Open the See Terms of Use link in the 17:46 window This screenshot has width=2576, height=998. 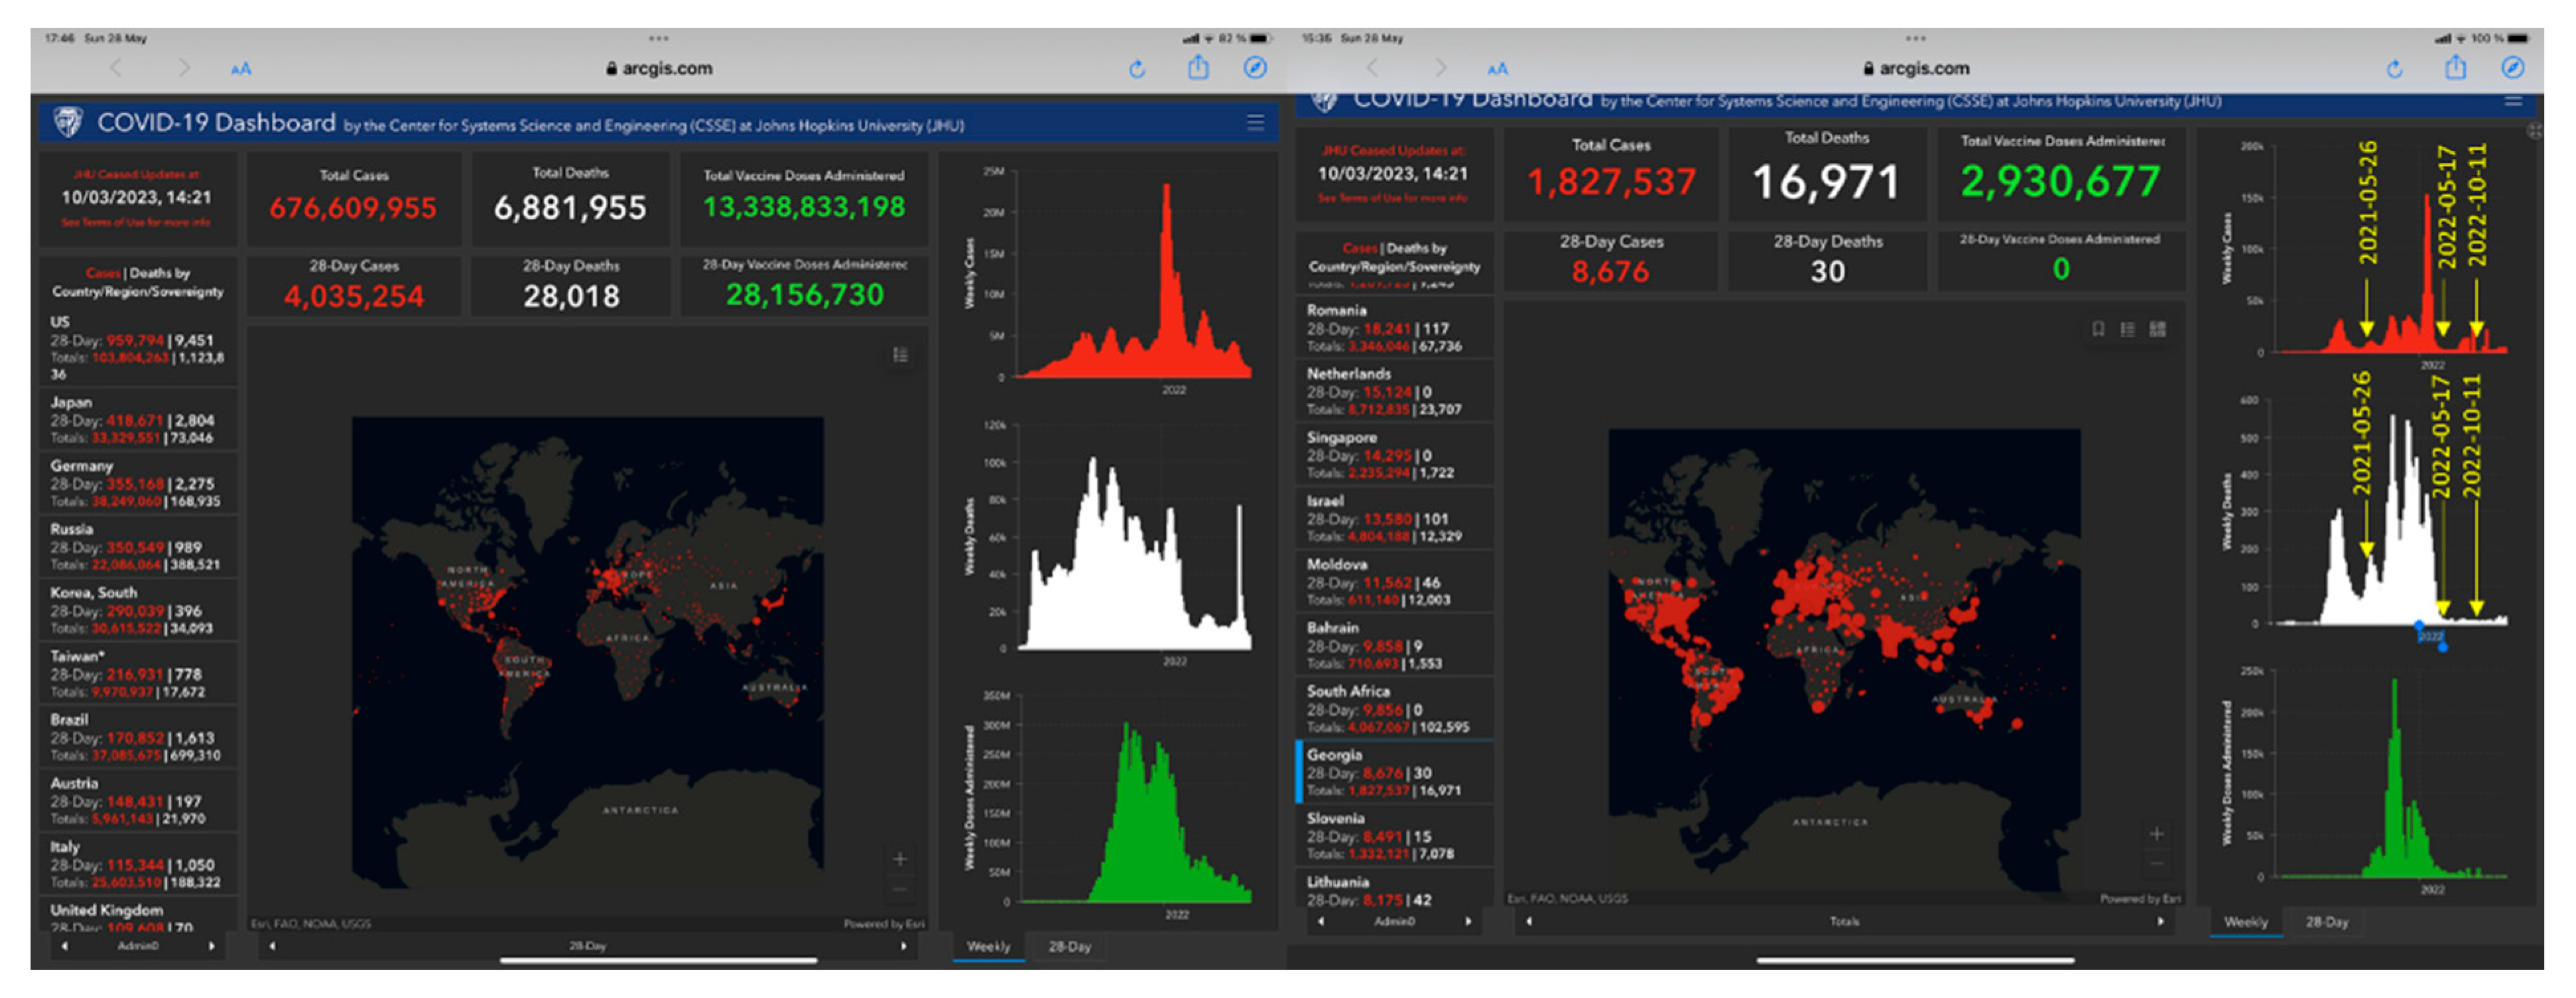(136, 222)
